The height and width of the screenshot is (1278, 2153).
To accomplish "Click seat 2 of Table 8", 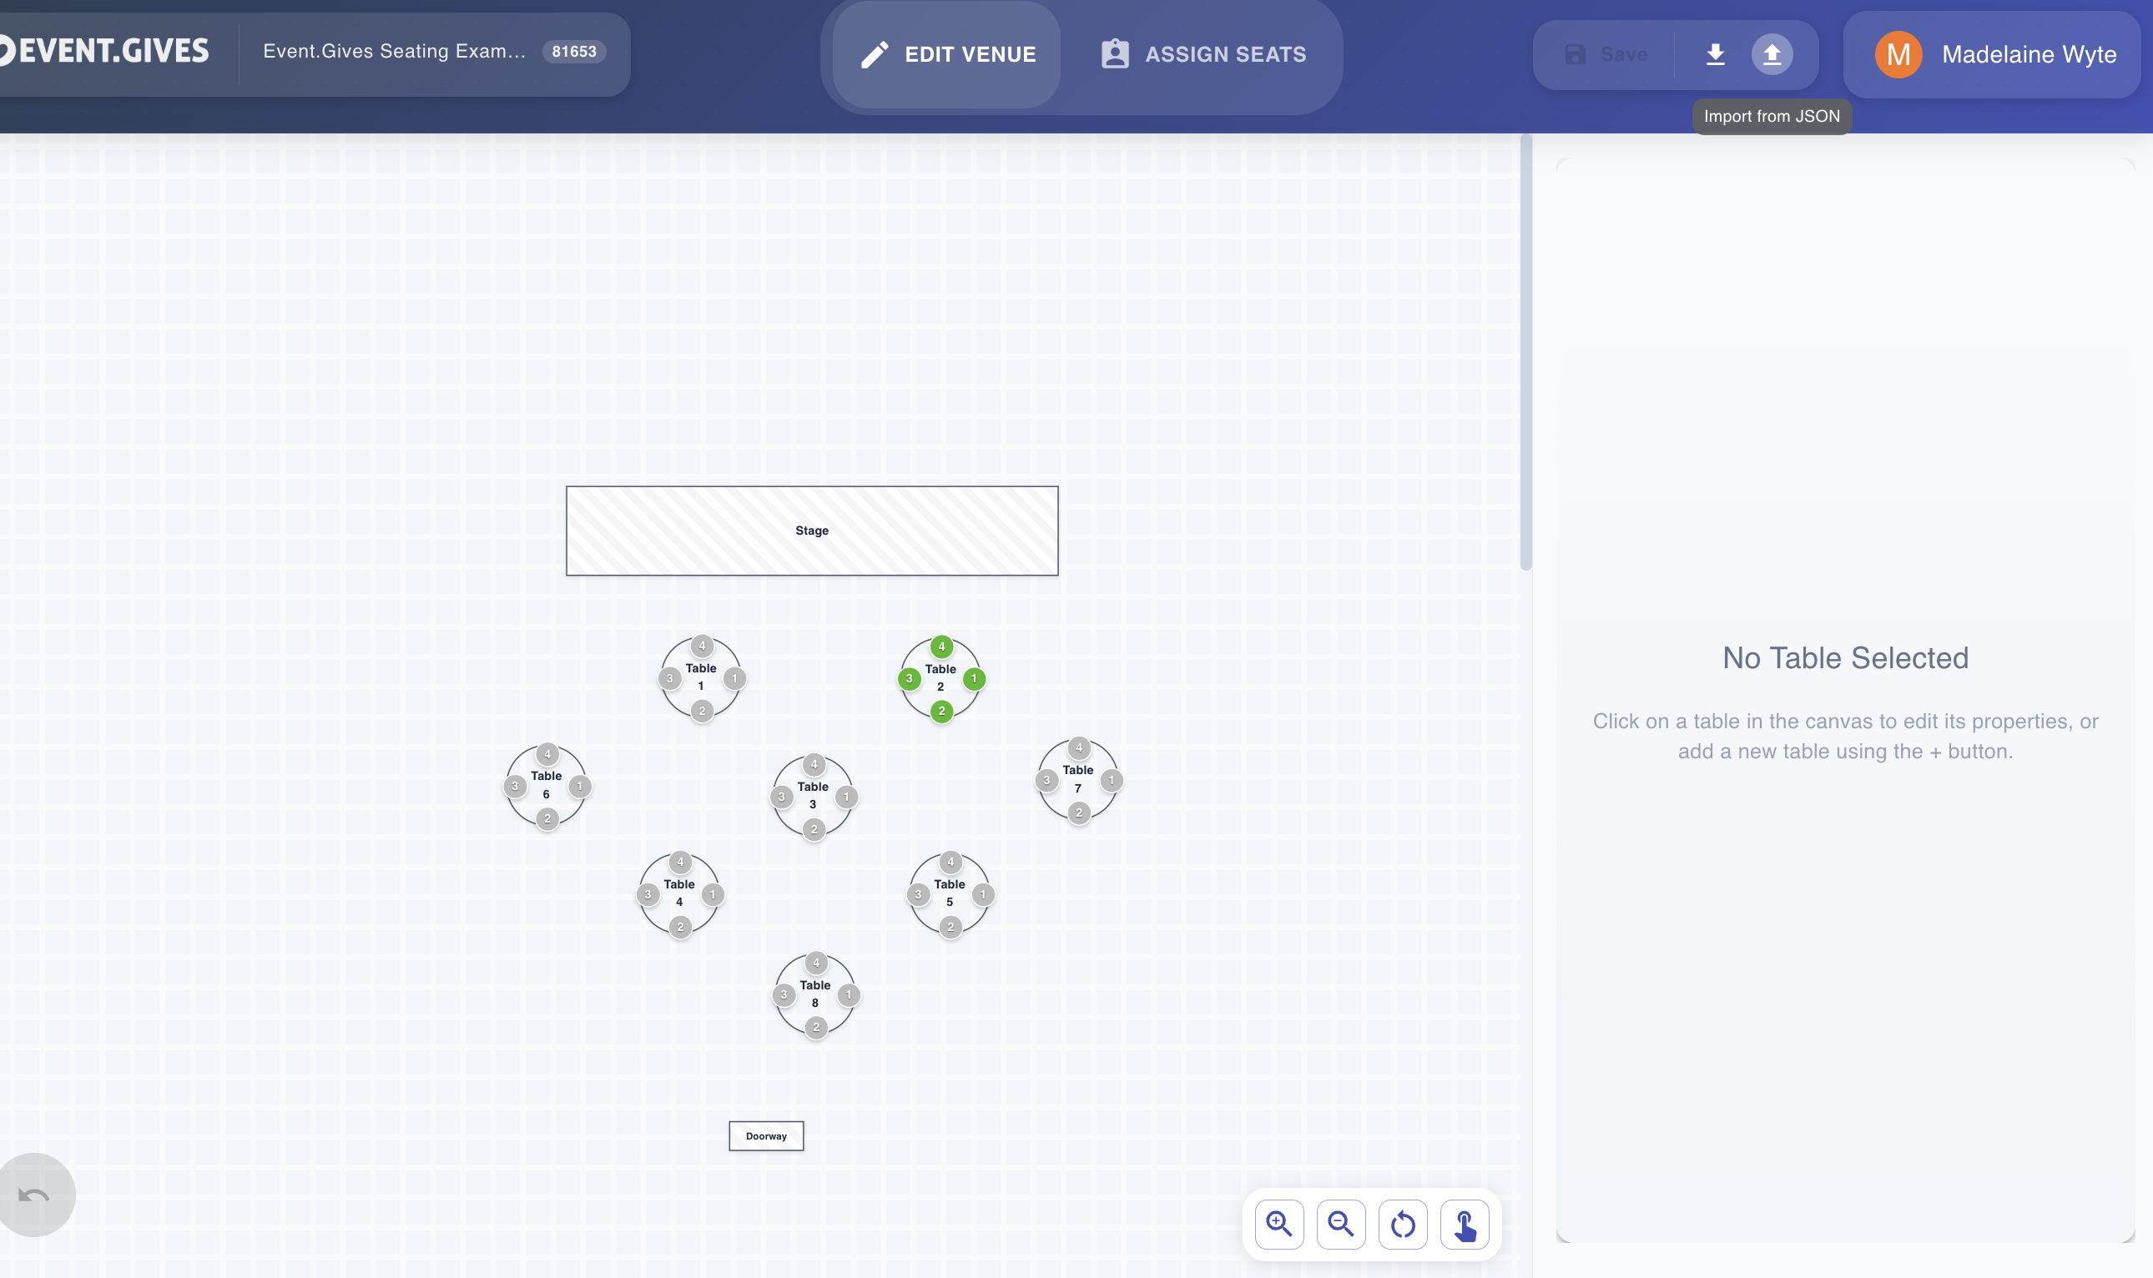I will coord(816,1027).
